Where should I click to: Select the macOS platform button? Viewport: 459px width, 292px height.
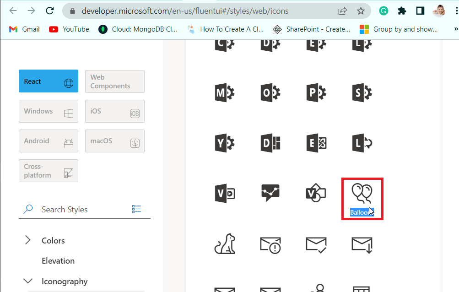tap(115, 141)
